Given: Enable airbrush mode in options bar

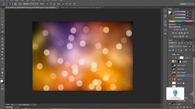Looking at the screenshot, I should 70,4.
